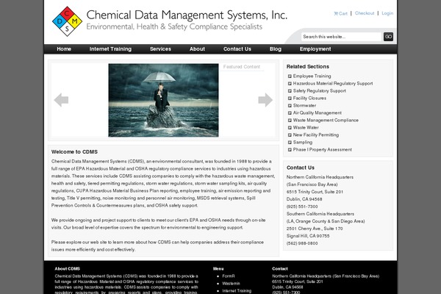
Task: Click bullet icon beside Sampling
Action: point(290,143)
